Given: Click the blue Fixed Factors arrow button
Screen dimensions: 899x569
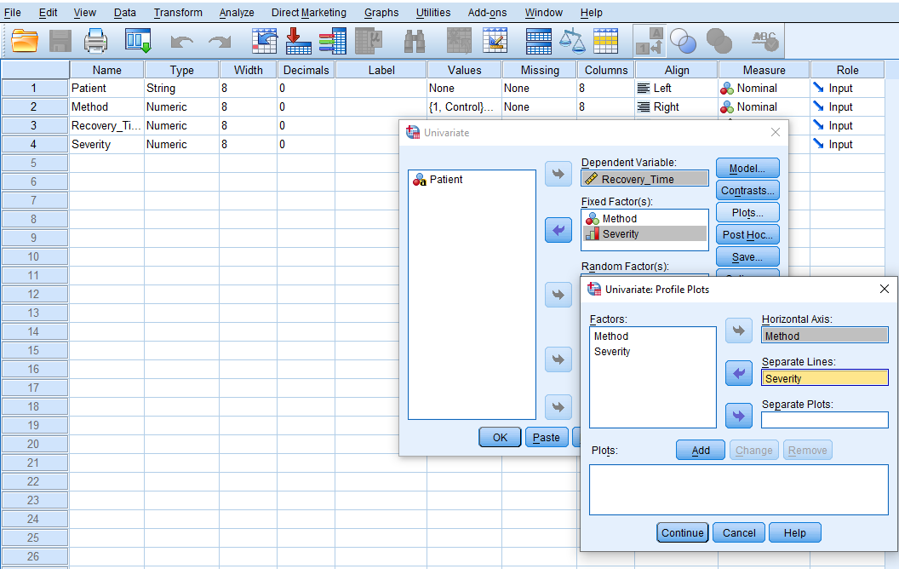Looking at the screenshot, I should 558,230.
